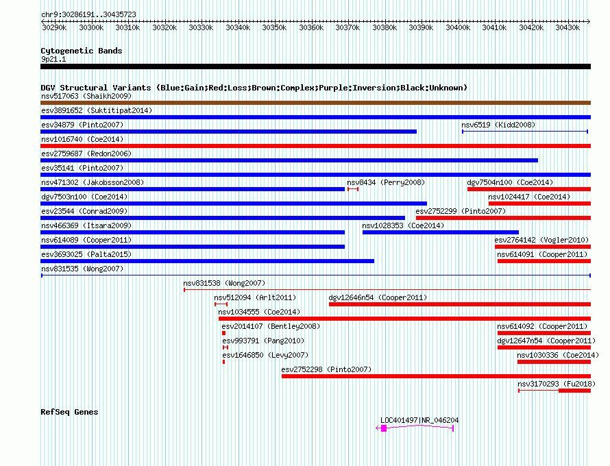Click the thin red nsv831538 line
The width and height of the screenshot is (610, 466).
tap(387, 290)
